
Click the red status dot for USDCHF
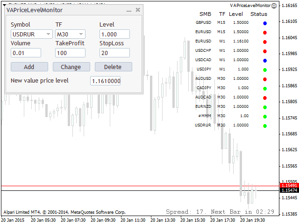pos(265,51)
